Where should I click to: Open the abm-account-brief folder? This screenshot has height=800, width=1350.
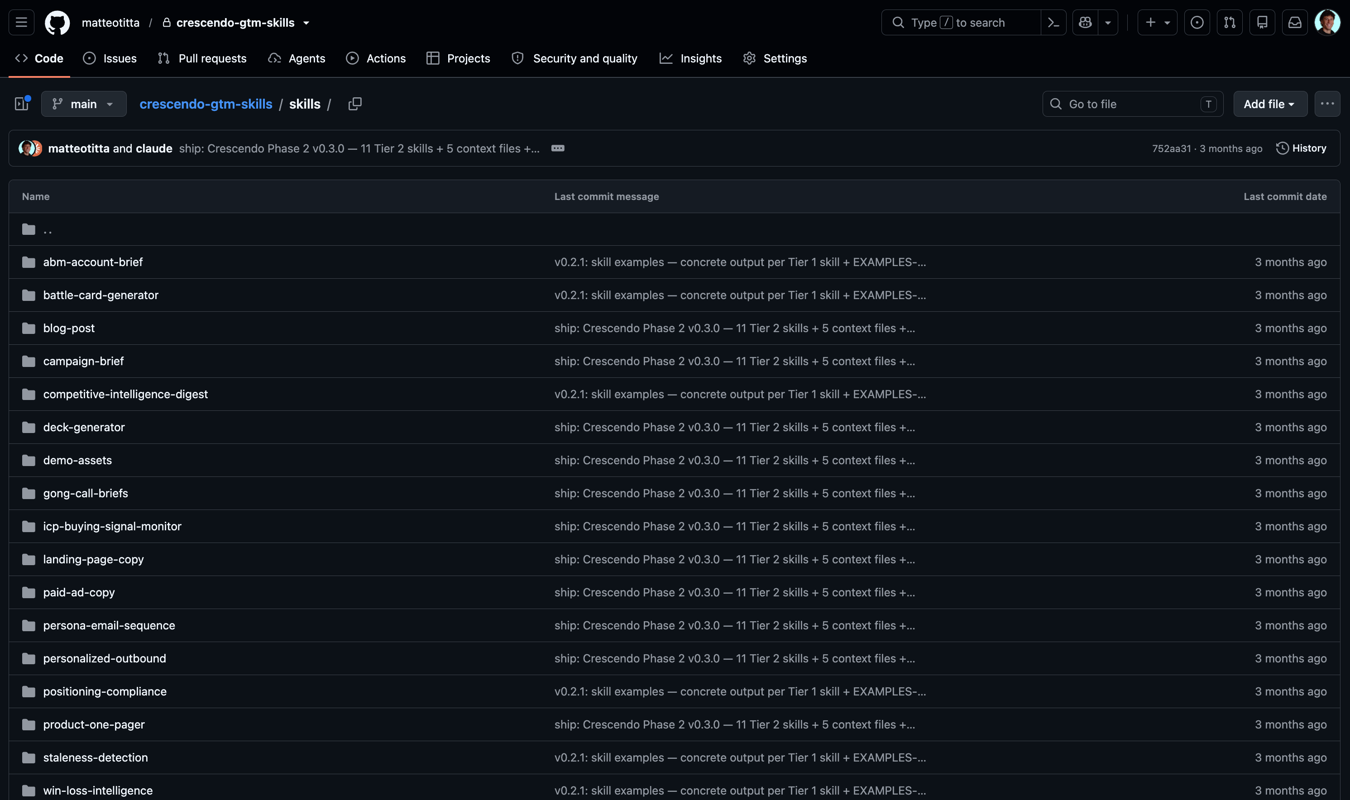pos(93,262)
